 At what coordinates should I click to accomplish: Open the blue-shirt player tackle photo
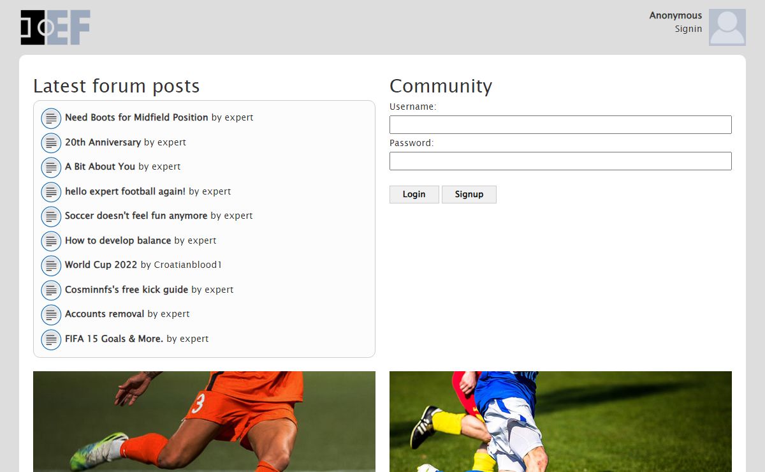pyautogui.click(x=560, y=422)
